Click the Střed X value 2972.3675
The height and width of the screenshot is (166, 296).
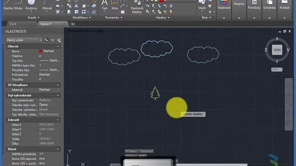click(46, 125)
